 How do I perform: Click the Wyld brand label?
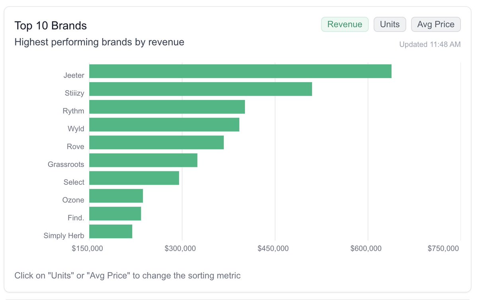tap(76, 129)
